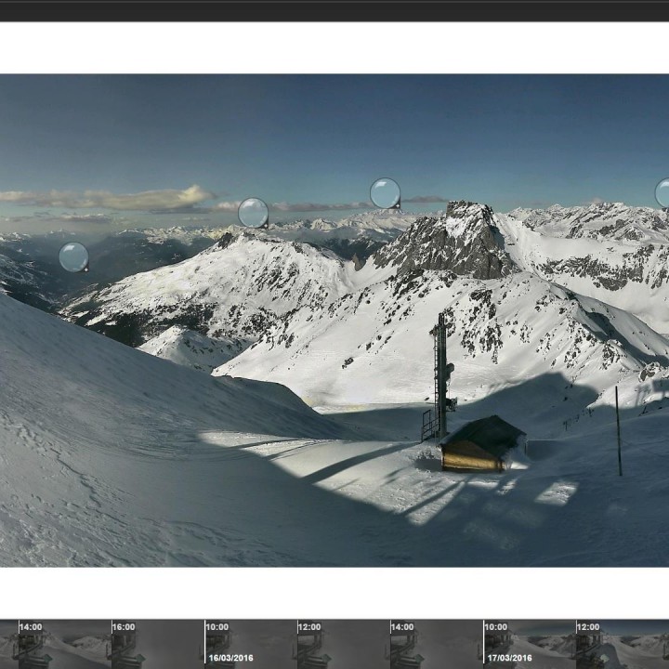Screen dimensions: 669x669
Task: Select the 12:00 thumbnail right after 16/03/2016 10:00
Action: [344, 644]
